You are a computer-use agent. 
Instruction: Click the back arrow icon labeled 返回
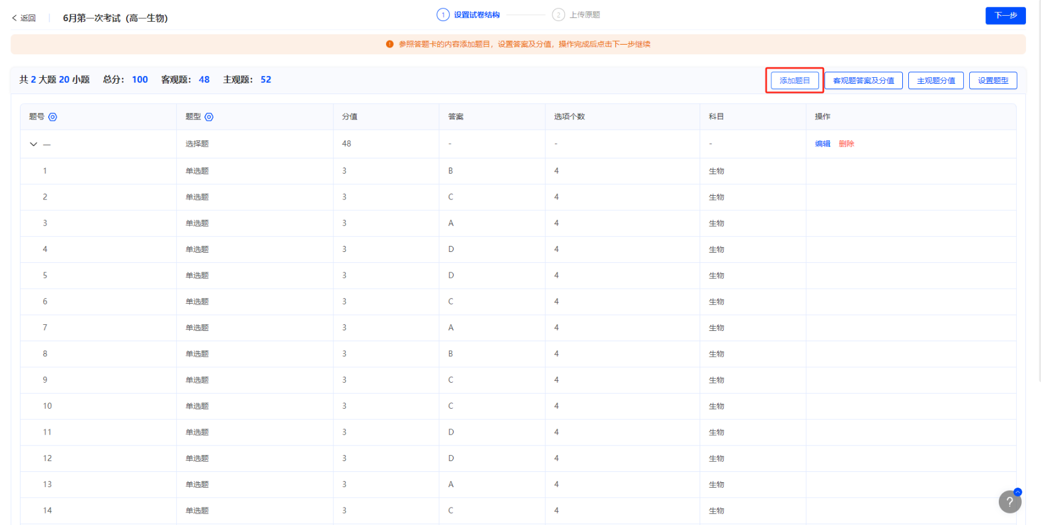coord(14,18)
